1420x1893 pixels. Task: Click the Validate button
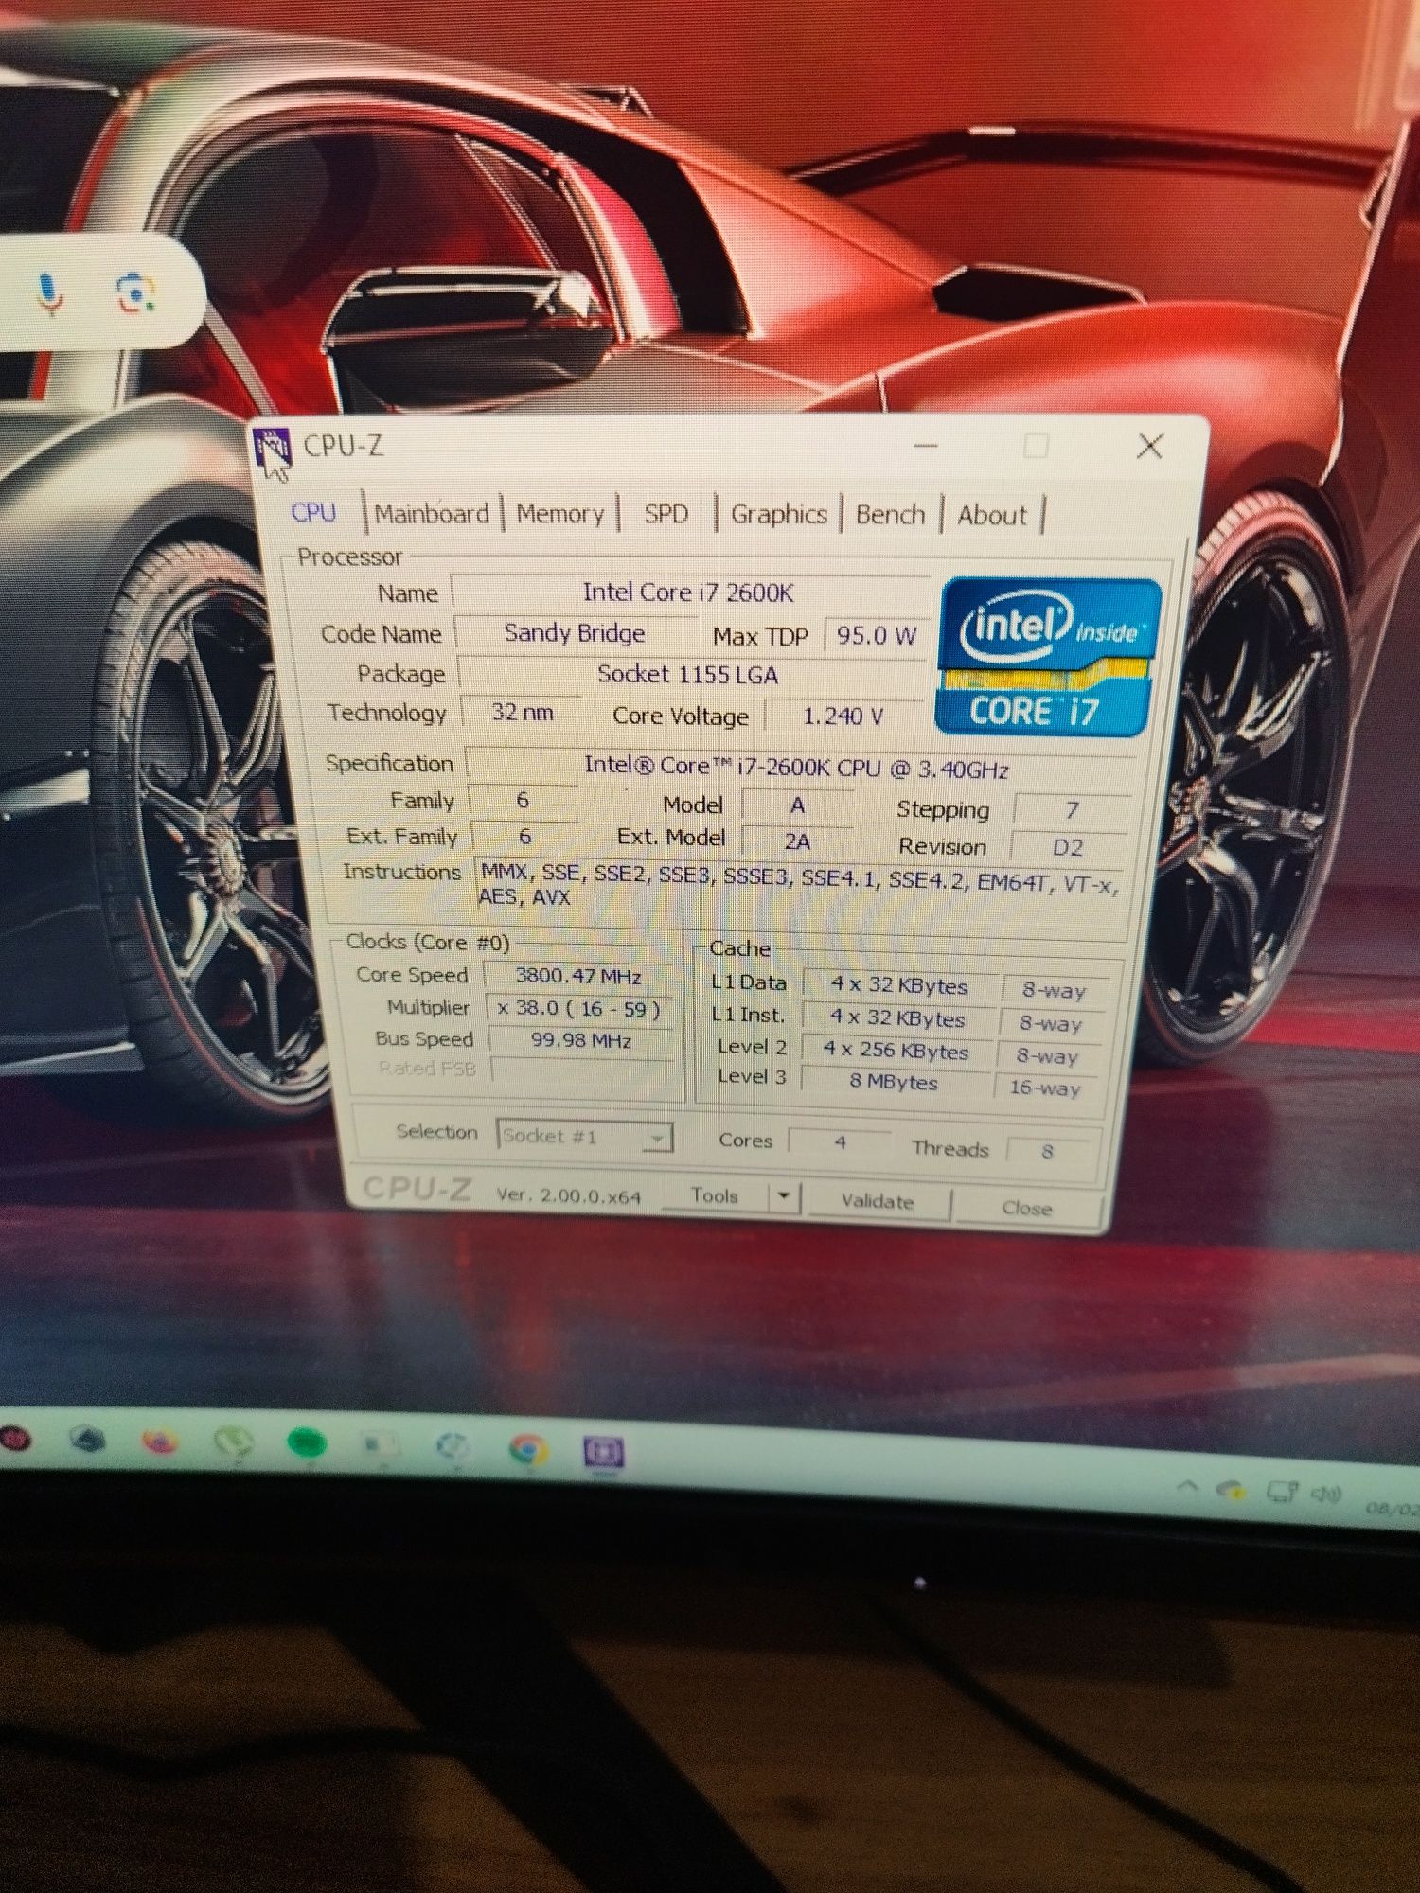pyautogui.click(x=878, y=1202)
